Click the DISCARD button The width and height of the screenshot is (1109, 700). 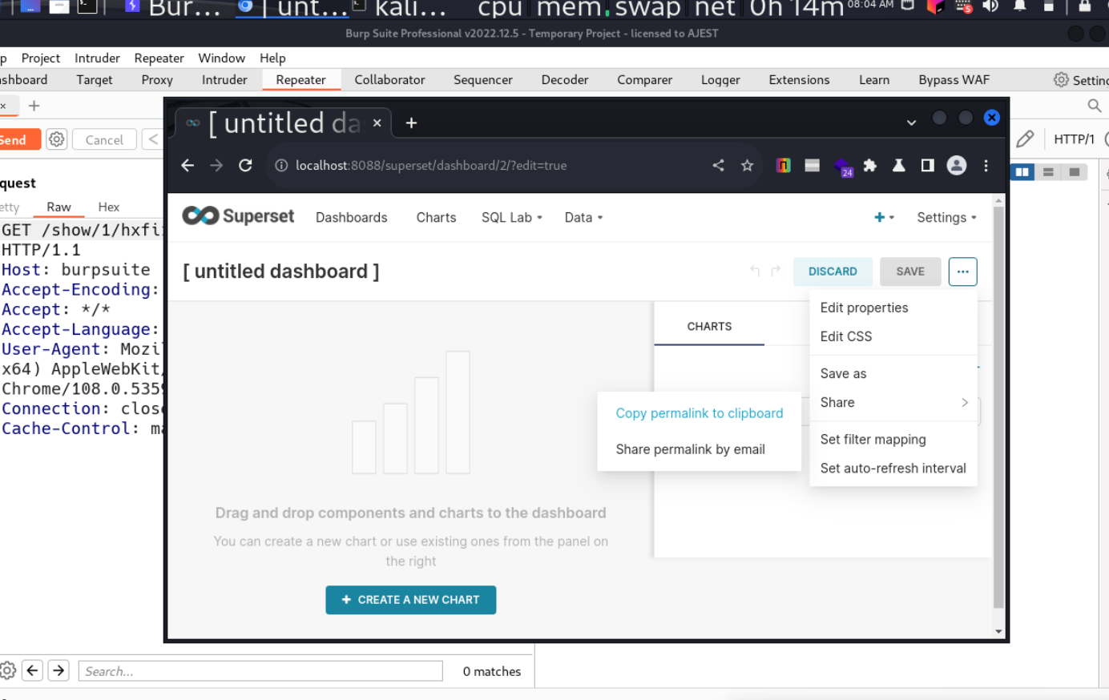[x=832, y=272]
